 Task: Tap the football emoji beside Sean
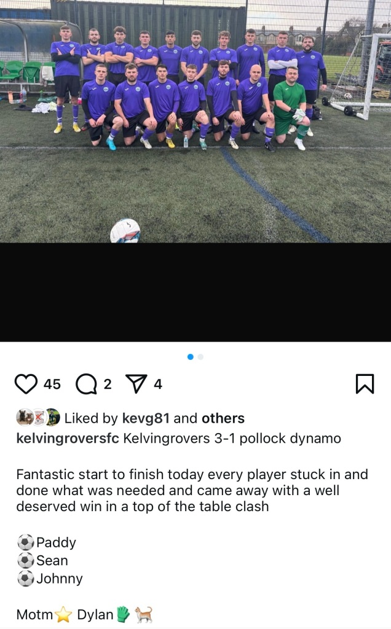(x=26, y=560)
